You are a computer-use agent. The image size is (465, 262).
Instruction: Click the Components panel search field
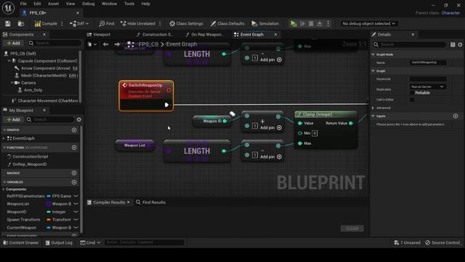[x=54, y=43]
